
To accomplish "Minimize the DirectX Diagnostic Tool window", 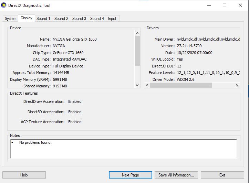I will [x=209, y=5].
